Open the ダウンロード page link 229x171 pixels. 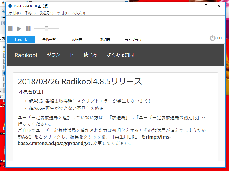pos(60,55)
